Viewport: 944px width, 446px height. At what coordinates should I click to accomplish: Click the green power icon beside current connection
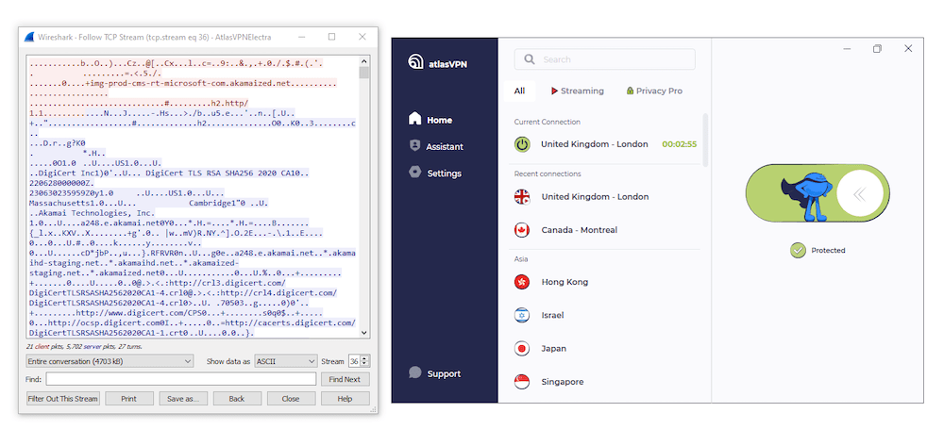pyautogui.click(x=522, y=144)
